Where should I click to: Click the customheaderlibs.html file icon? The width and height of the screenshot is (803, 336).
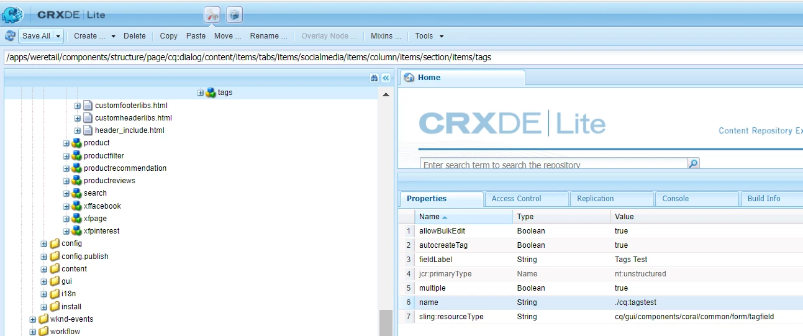pyautogui.click(x=88, y=118)
